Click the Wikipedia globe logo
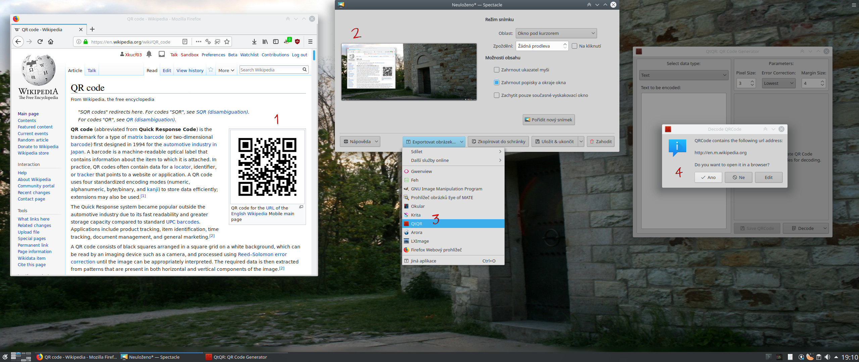The image size is (859, 362). coord(38,70)
